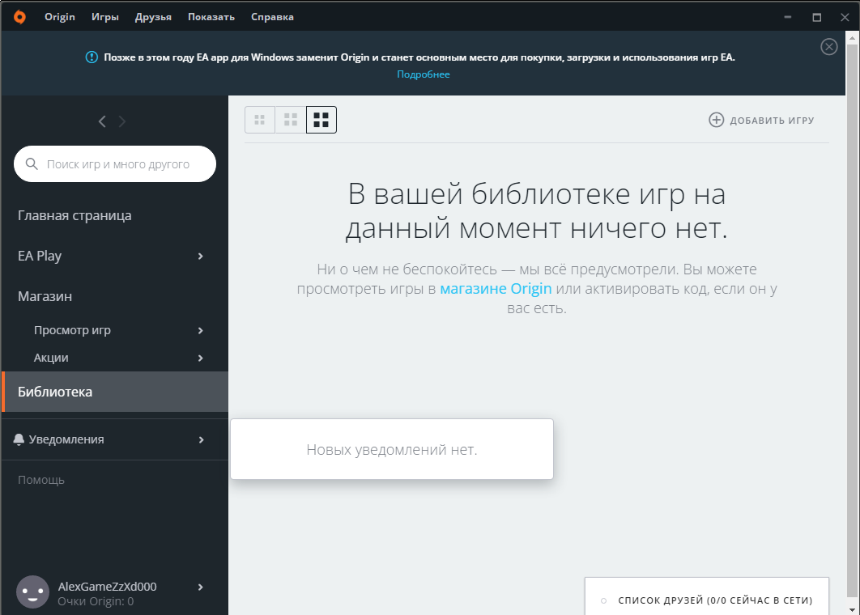Switch to small tile view

tap(260, 120)
